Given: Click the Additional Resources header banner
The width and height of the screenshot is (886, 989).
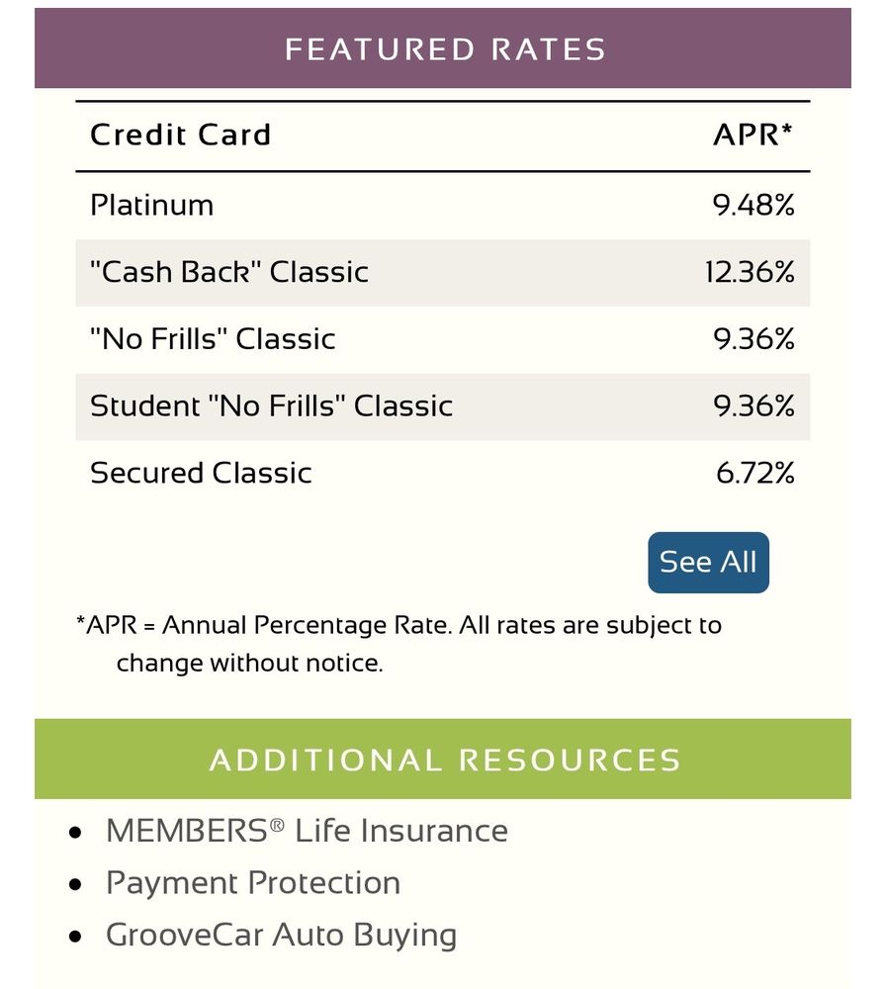Looking at the screenshot, I should click(x=443, y=760).
